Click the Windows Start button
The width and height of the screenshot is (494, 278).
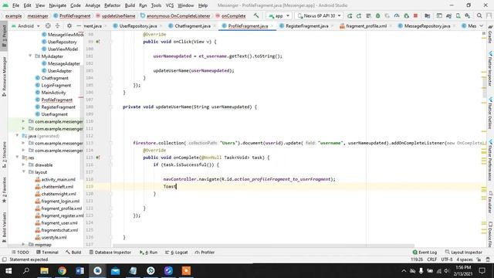click(8, 271)
